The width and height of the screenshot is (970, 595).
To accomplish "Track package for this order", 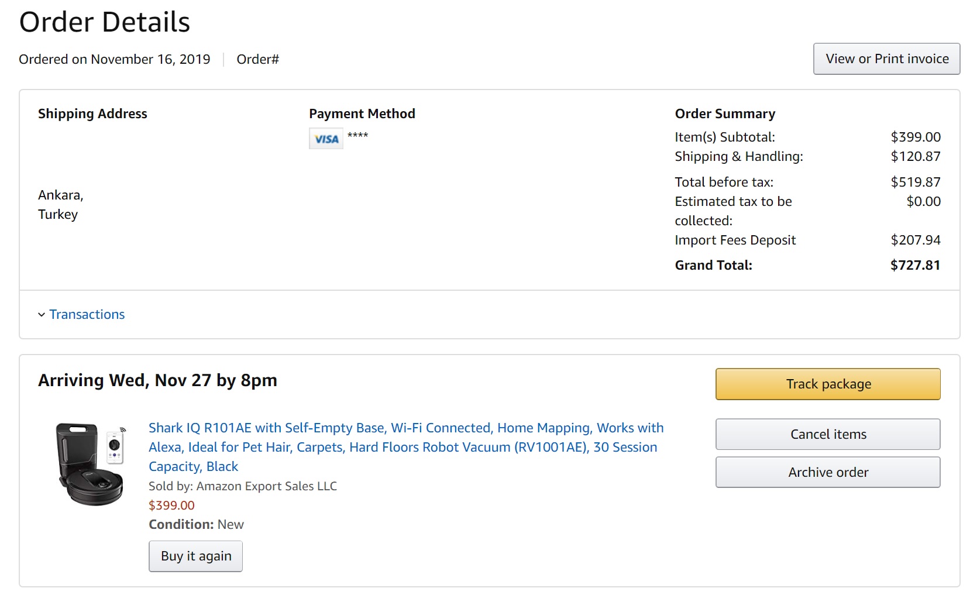I will point(828,384).
